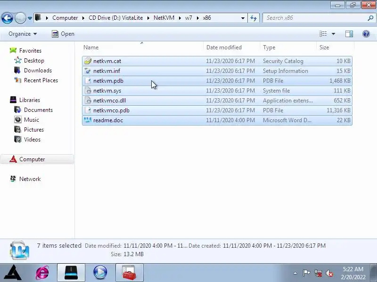The height and width of the screenshot is (282, 377).
Task: Click the CD Drive (D:) VistaLite breadcrumb
Action: pyautogui.click(x=115, y=18)
